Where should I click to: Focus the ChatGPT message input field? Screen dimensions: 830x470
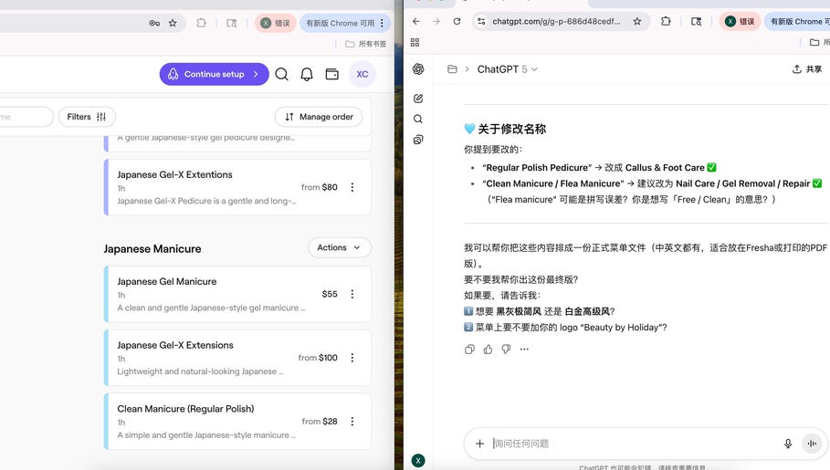tap(630, 444)
